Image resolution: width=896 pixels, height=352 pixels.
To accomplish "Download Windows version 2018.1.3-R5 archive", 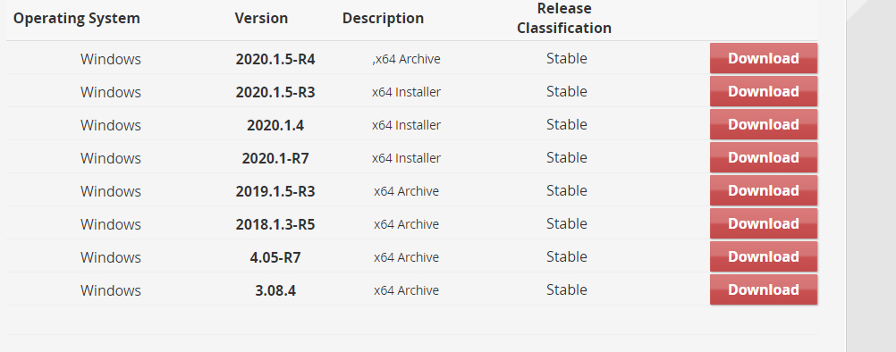I will [764, 223].
